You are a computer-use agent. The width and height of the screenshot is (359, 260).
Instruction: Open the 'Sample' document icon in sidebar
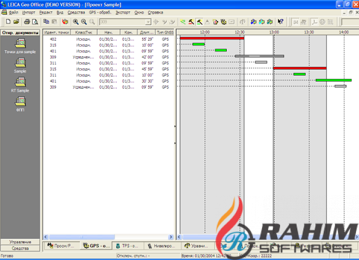pyautogui.click(x=20, y=62)
